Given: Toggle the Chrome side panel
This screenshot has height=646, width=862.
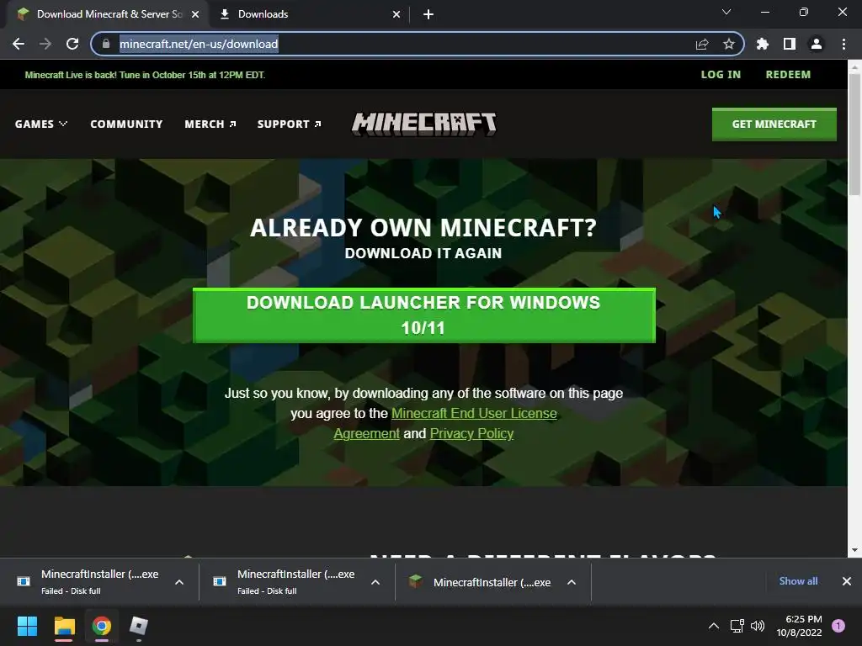Looking at the screenshot, I should coord(790,44).
